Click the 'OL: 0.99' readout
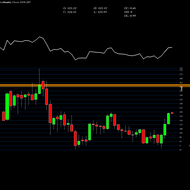The width and height of the screenshot is (190, 190). [130, 16]
